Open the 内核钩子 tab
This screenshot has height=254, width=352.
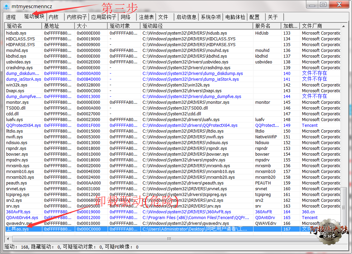(x=76, y=17)
